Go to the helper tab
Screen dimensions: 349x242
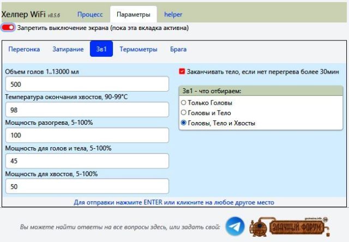click(173, 14)
